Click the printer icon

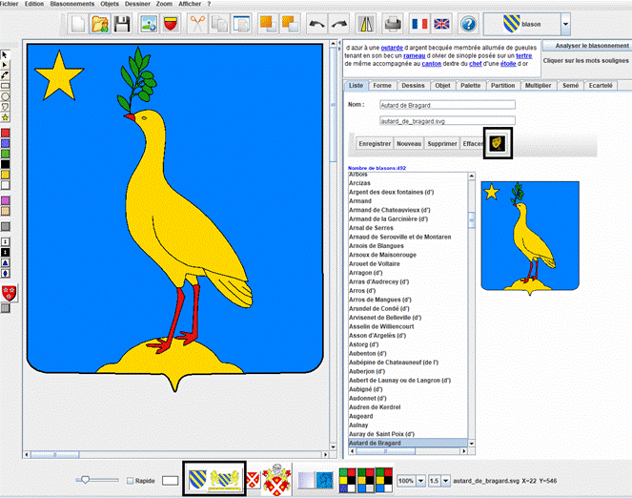[x=393, y=23]
